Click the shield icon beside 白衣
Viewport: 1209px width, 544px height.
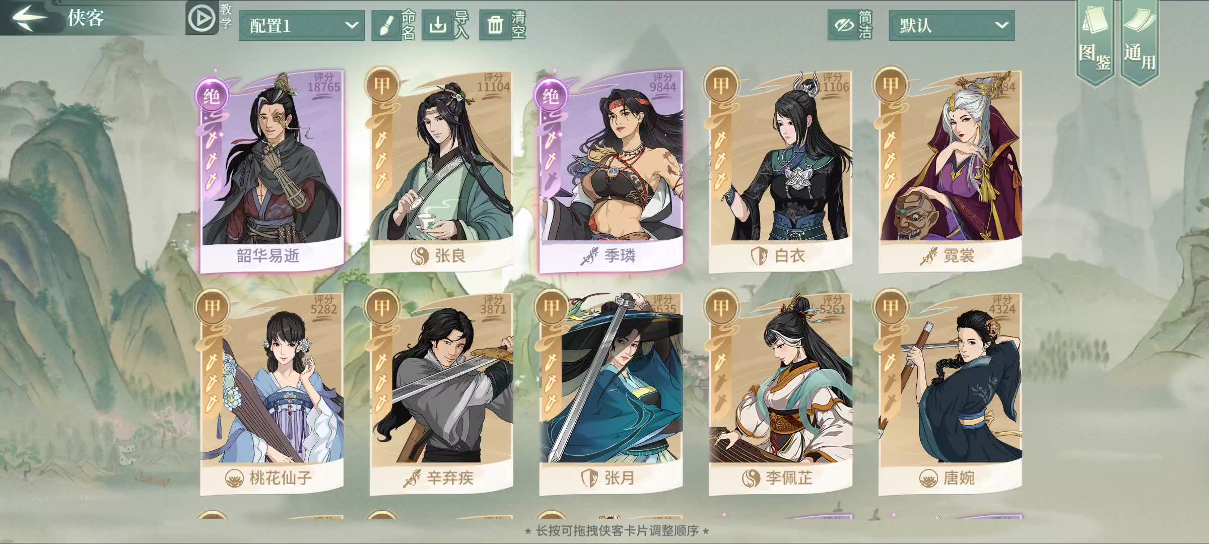tap(759, 256)
